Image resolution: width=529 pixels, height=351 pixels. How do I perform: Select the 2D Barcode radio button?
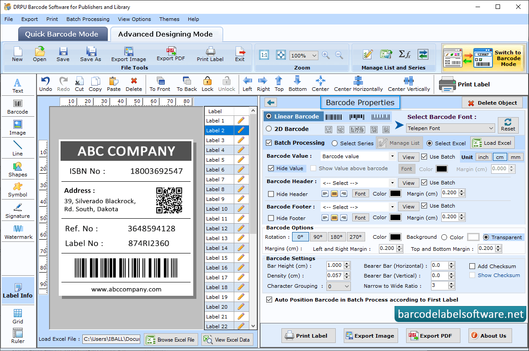pos(269,129)
